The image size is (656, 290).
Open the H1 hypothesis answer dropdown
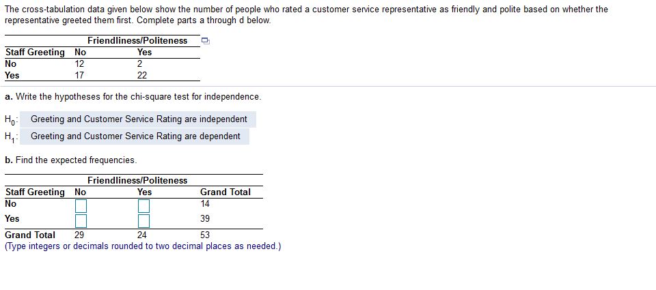point(135,136)
